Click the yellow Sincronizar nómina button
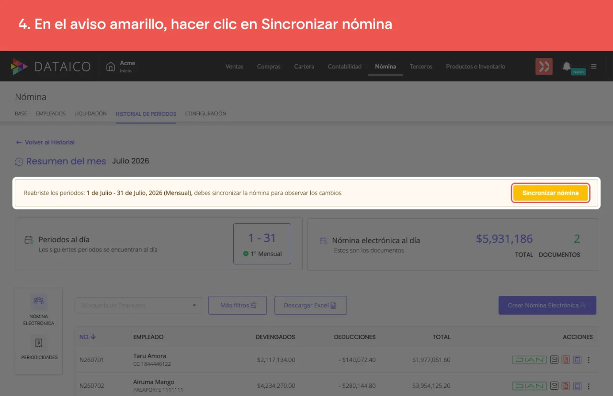This screenshot has height=396, width=613. pyautogui.click(x=550, y=193)
